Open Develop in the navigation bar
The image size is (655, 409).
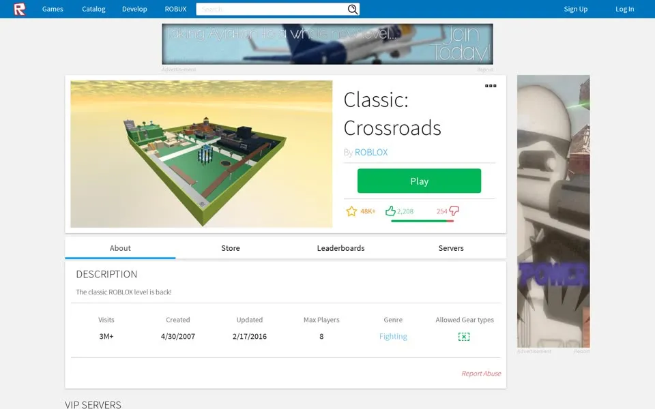(x=134, y=9)
